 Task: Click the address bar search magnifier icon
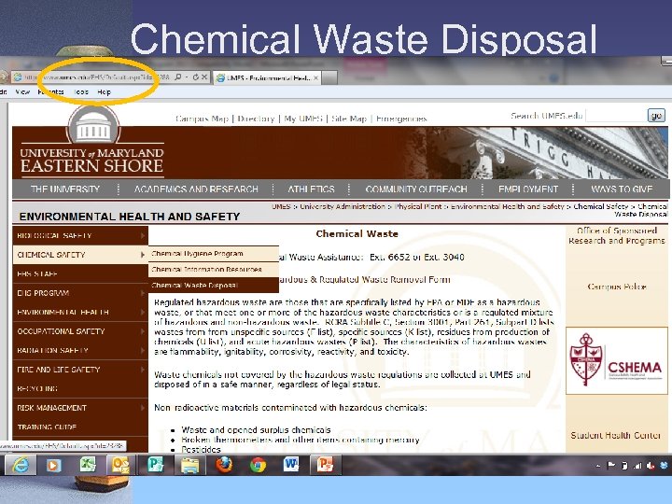tap(178, 77)
